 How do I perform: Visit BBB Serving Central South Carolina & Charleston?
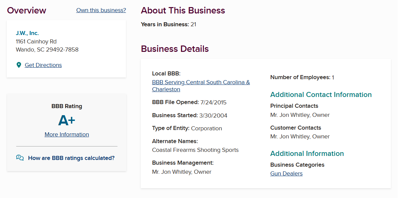click(x=201, y=82)
